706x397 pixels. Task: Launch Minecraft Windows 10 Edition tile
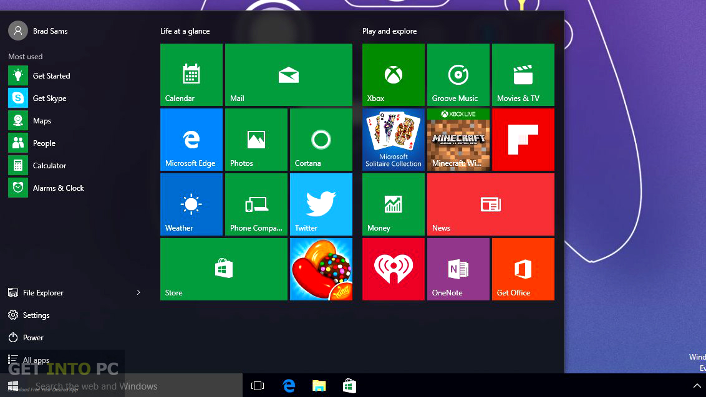(458, 140)
